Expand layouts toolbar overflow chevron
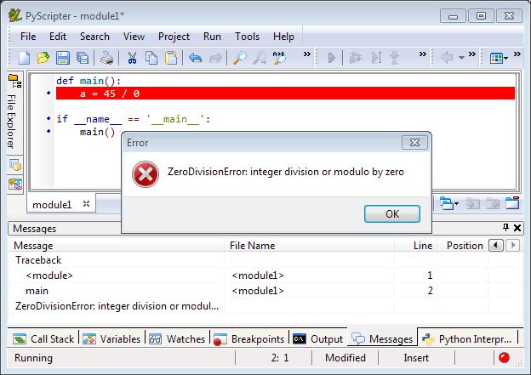The image size is (531, 375). point(517,54)
